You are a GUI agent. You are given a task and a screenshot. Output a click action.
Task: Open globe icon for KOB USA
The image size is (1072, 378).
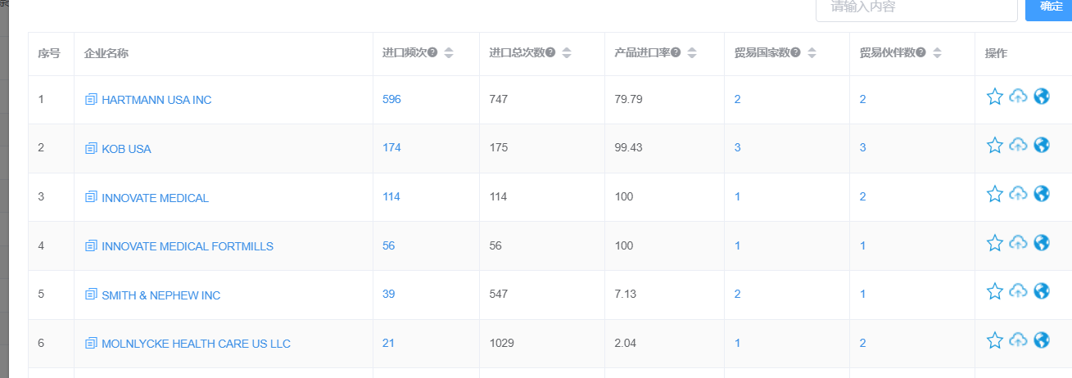point(1042,145)
